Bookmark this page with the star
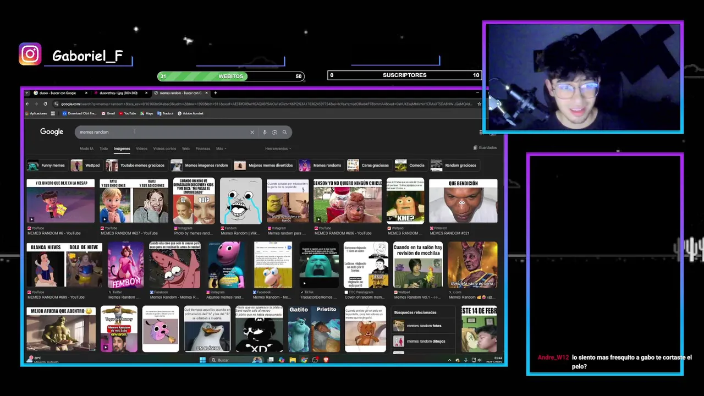 pos(479,103)
